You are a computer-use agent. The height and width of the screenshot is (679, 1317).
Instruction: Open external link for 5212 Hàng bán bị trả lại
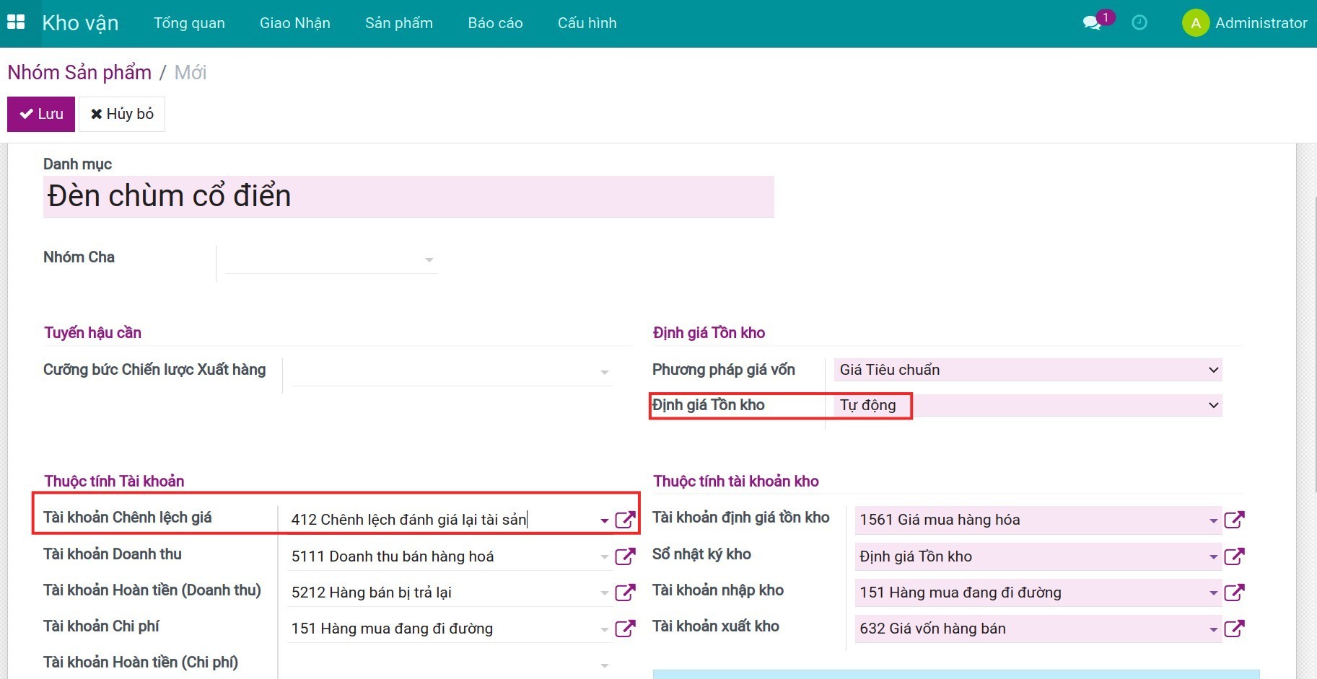point(625,593)
